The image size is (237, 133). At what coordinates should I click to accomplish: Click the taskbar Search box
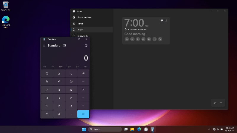click(105, 129)
